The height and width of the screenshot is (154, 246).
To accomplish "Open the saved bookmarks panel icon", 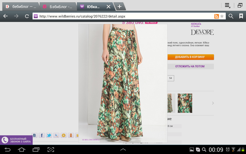I will [x=241, y=16].
